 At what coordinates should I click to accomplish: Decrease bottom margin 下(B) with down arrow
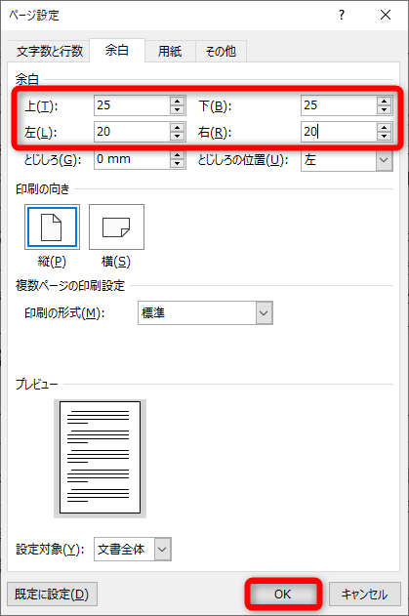[x=384, y=110]
